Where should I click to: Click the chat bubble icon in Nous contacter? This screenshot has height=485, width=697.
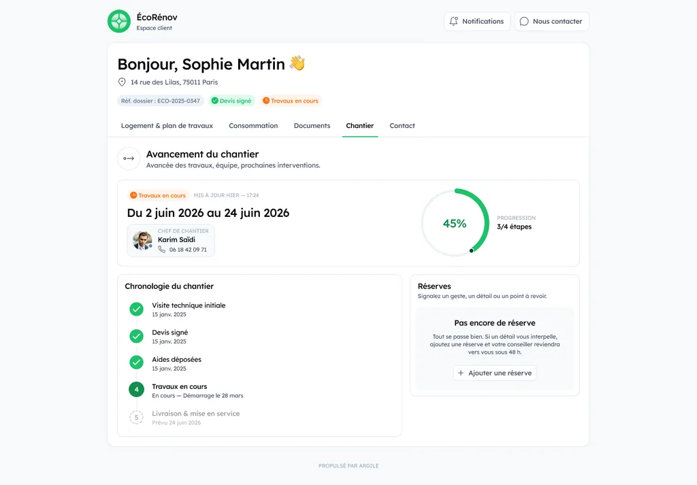[524, 21]
